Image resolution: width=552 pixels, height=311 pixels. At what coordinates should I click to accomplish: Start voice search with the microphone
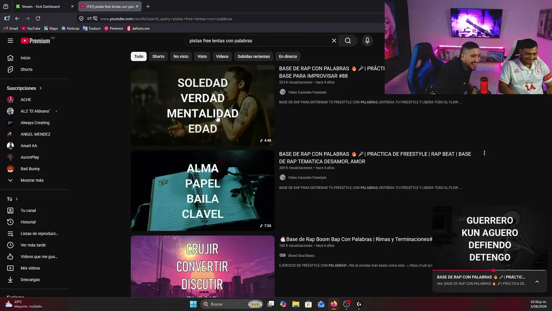click(367, 41)
